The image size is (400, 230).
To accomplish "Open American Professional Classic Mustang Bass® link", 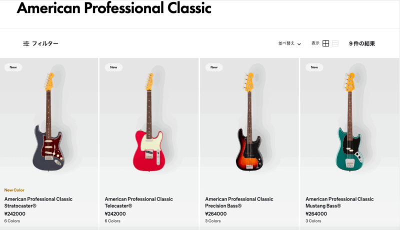I will pyautogui.click(x=339, y=203).
